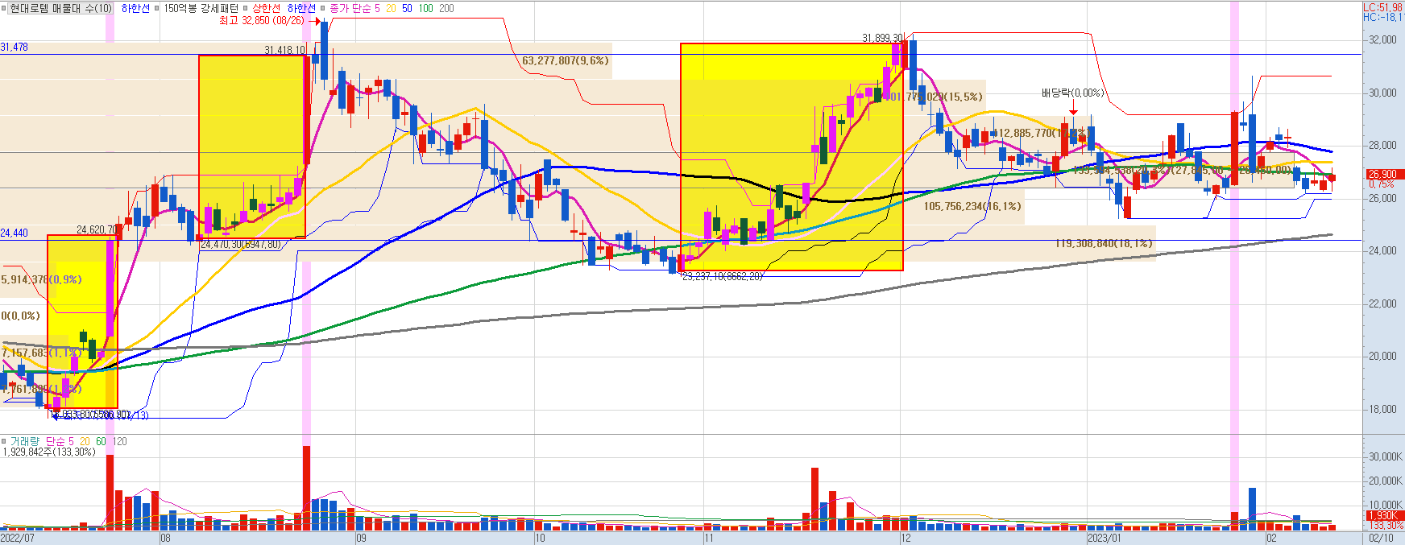Click the square marker before 거래량 label

point(4,441)
